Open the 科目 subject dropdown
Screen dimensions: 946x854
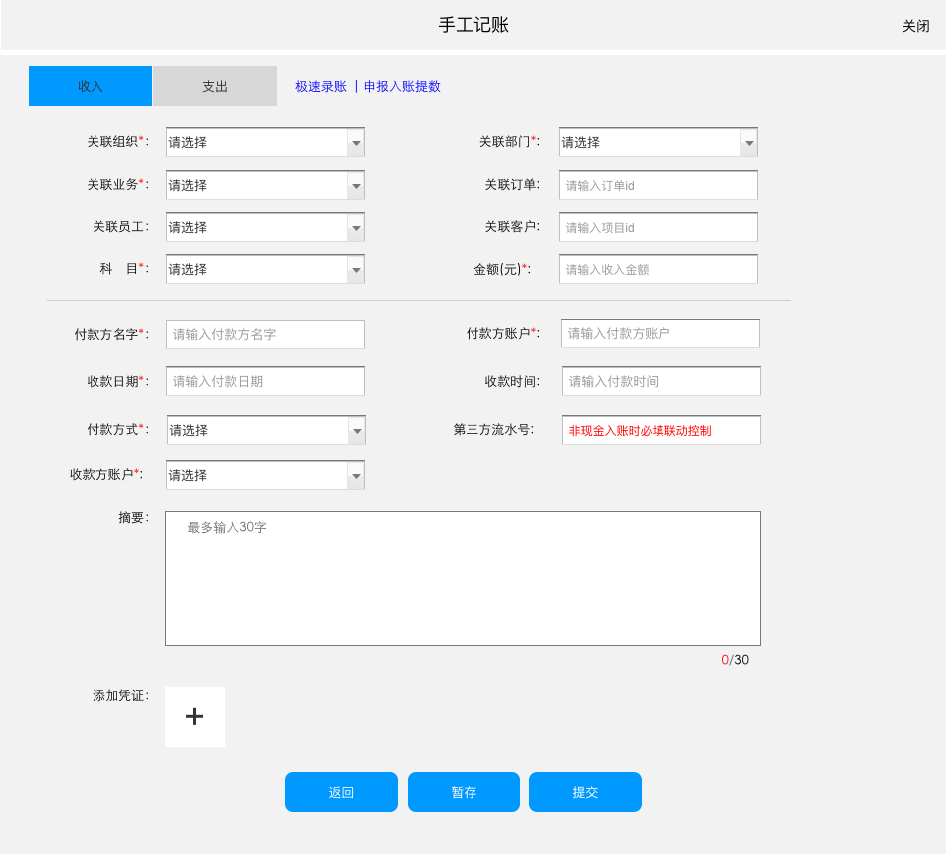click(x=355, y=268)
